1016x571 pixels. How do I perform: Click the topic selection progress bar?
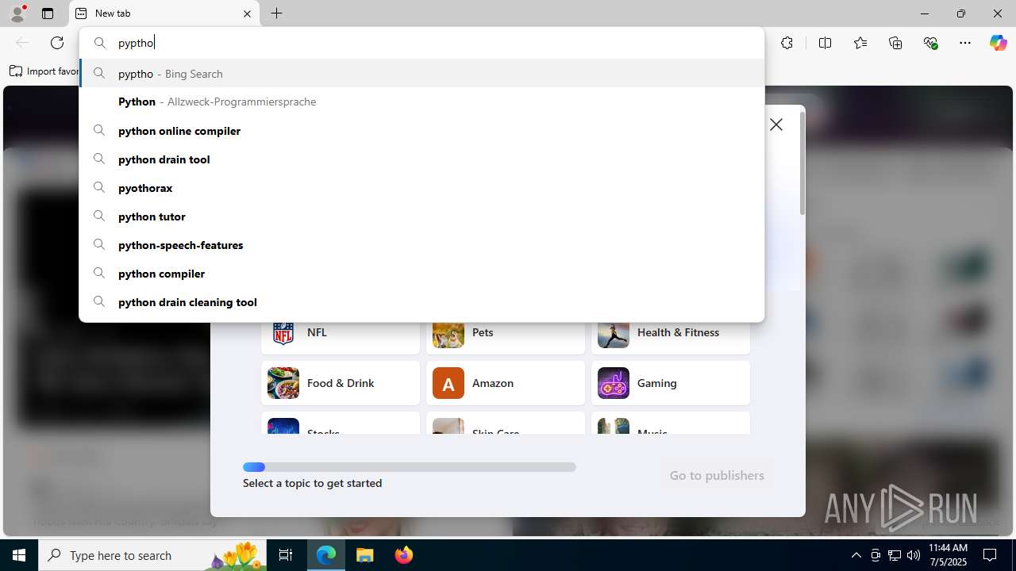coord(410,467)
